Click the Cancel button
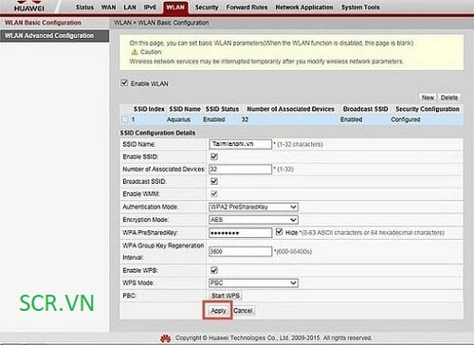Screen dimensions: 474x345 pyautogui.click(x=243, y=311)
